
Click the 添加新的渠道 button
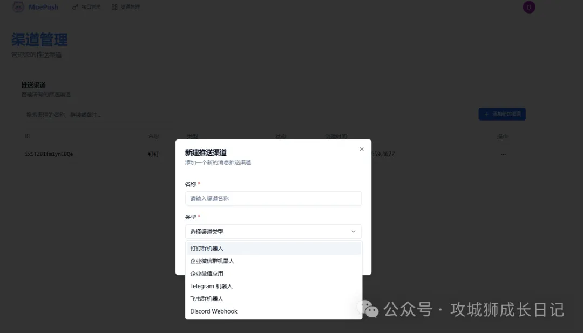(502, 114)
